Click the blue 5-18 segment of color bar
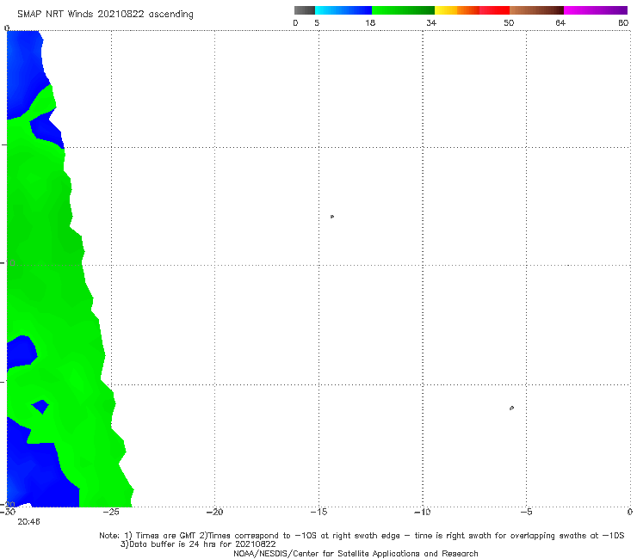 coord(343,10)
